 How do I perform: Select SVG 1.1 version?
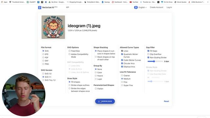[43, 77]
